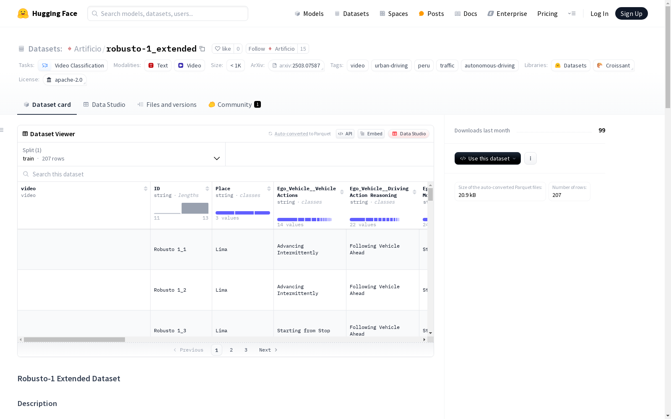Open the Files and versions tab
The height and width of the screenshot is (419, 671).
click(x=167, y=105)
